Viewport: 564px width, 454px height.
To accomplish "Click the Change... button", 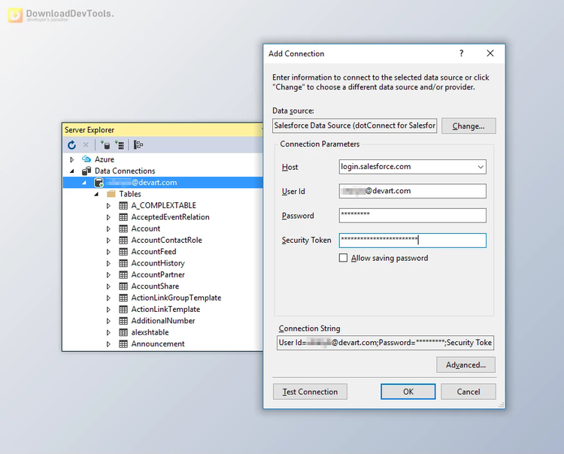I will (x=468, y=126).
